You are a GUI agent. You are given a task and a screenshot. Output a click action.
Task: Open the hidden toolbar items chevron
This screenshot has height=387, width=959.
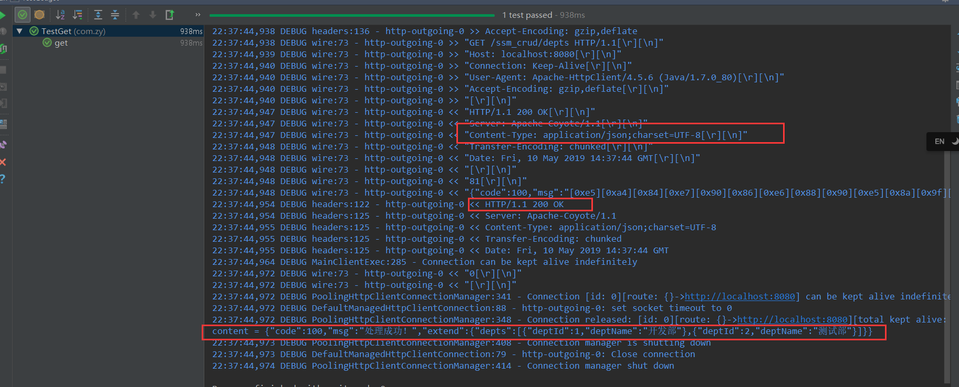click(197, 15)
